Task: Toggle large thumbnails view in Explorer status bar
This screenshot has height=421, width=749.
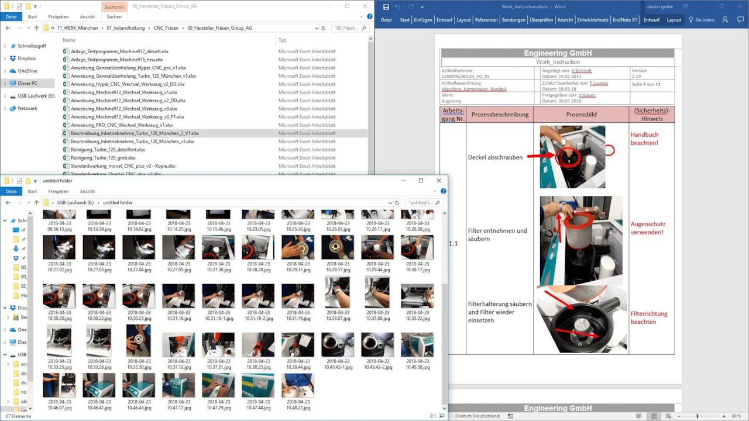Action: [x=443, y=416]
